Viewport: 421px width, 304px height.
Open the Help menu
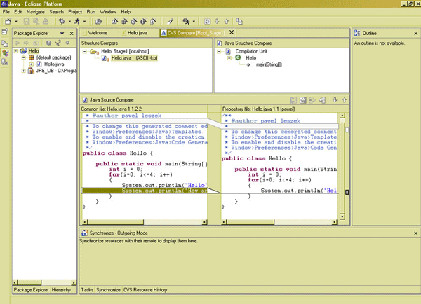click(126, 12)
